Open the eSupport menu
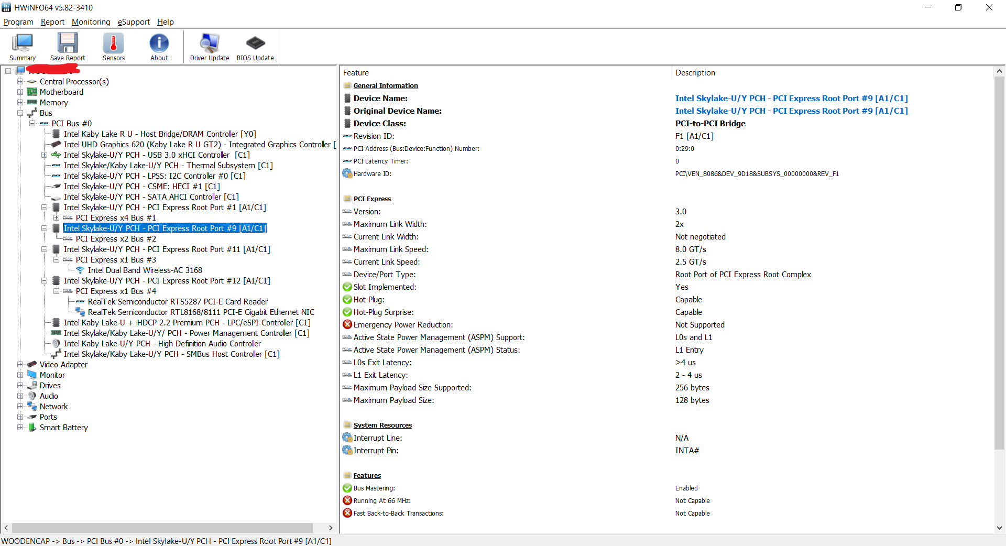Image resolution: width=1006 pixels, height=546 pixels. [134, 22]
